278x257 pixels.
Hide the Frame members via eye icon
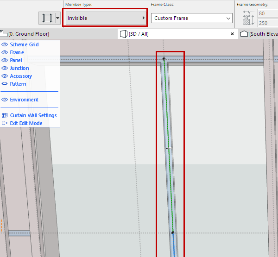[5, 52]
